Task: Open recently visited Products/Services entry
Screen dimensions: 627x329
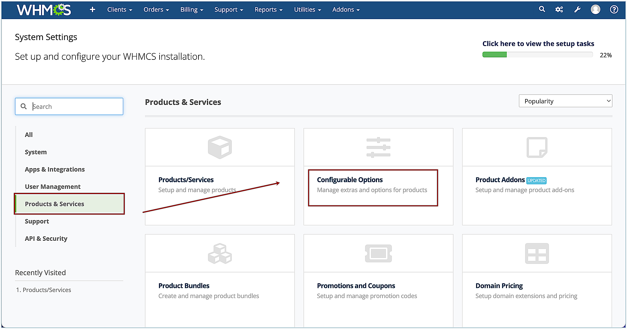Action: point(47,290)
